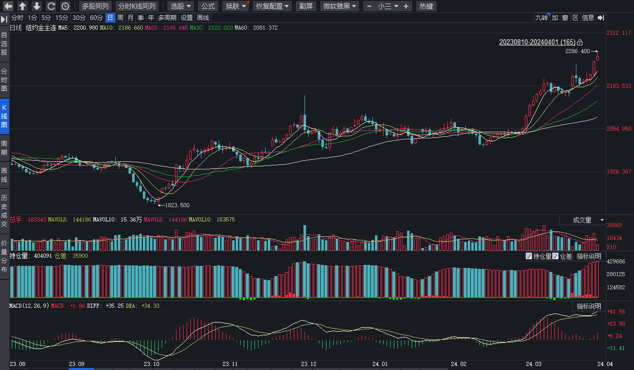Open the 成交量 indicator dropdown

click(582, 220)
